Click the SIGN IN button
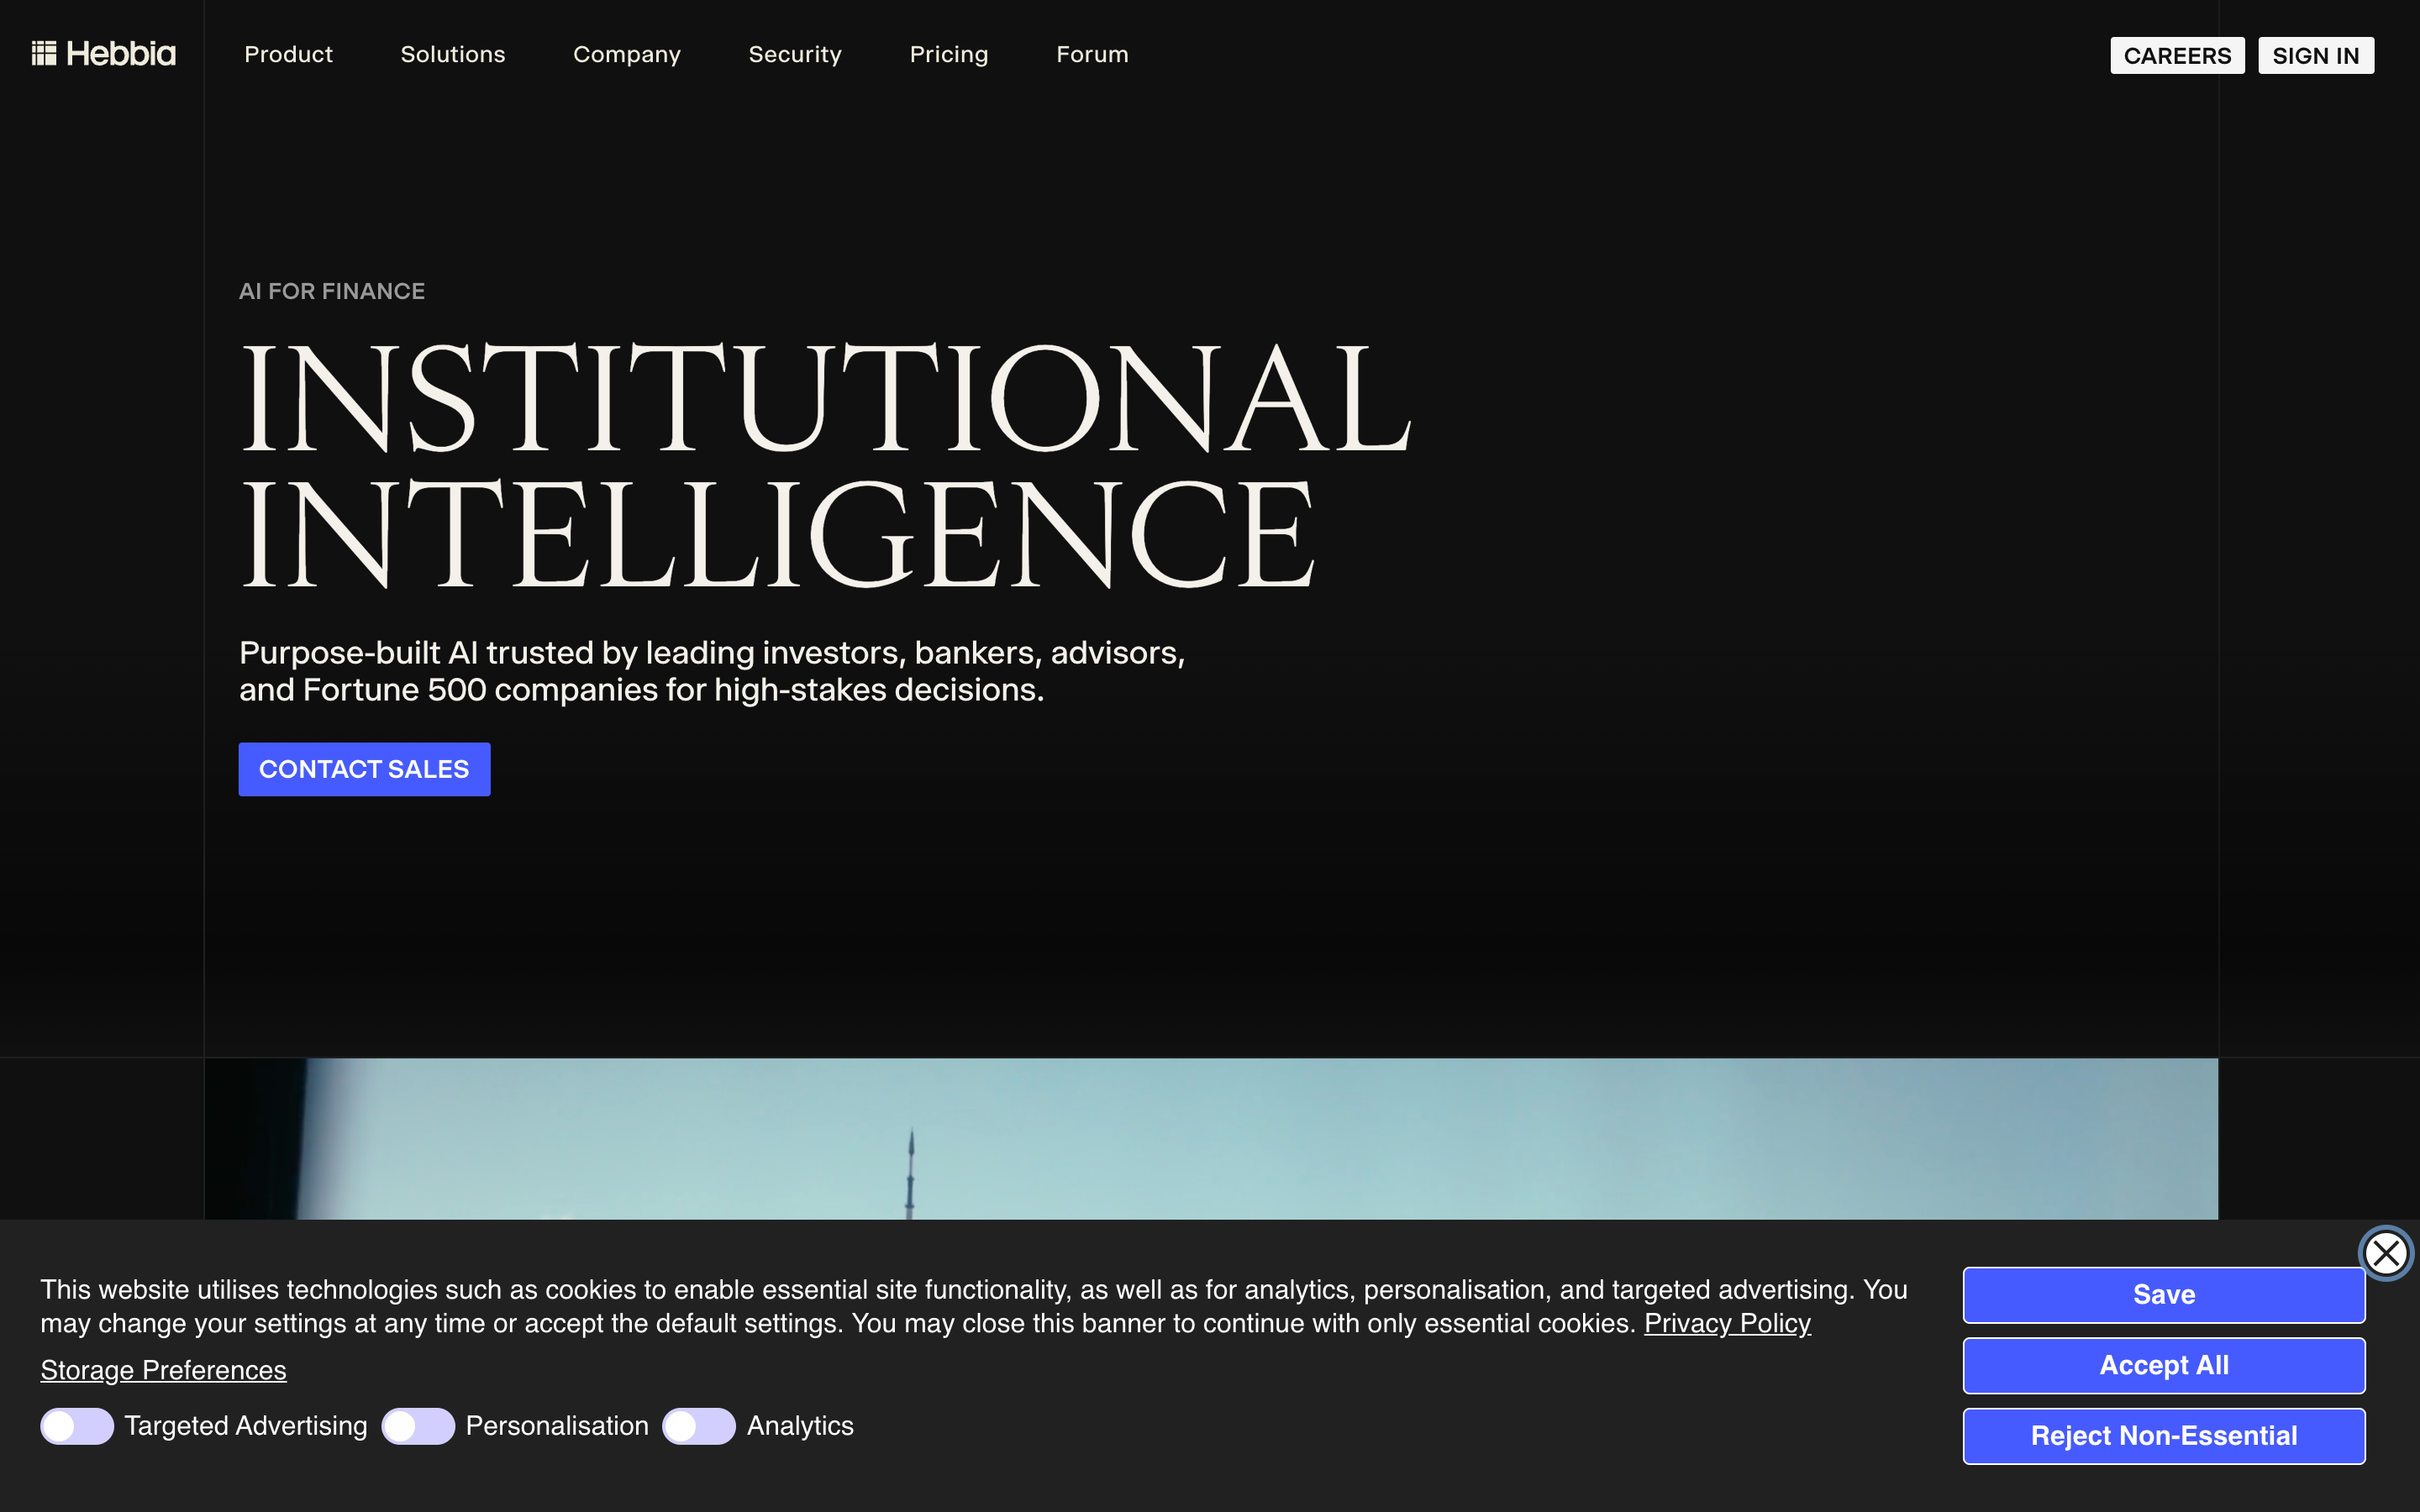Viewport: 2420px width, 1512px height. pos(2316,56)
